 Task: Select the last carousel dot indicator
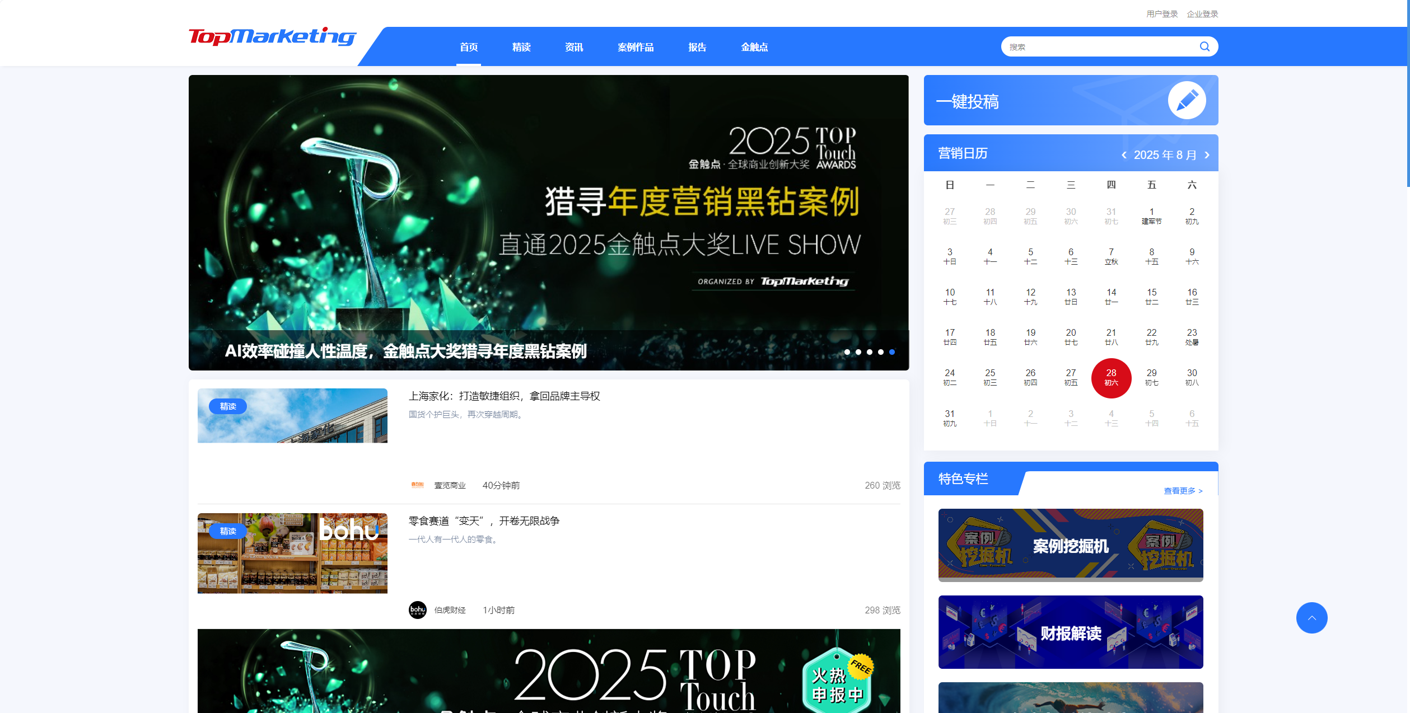[892, 352]
